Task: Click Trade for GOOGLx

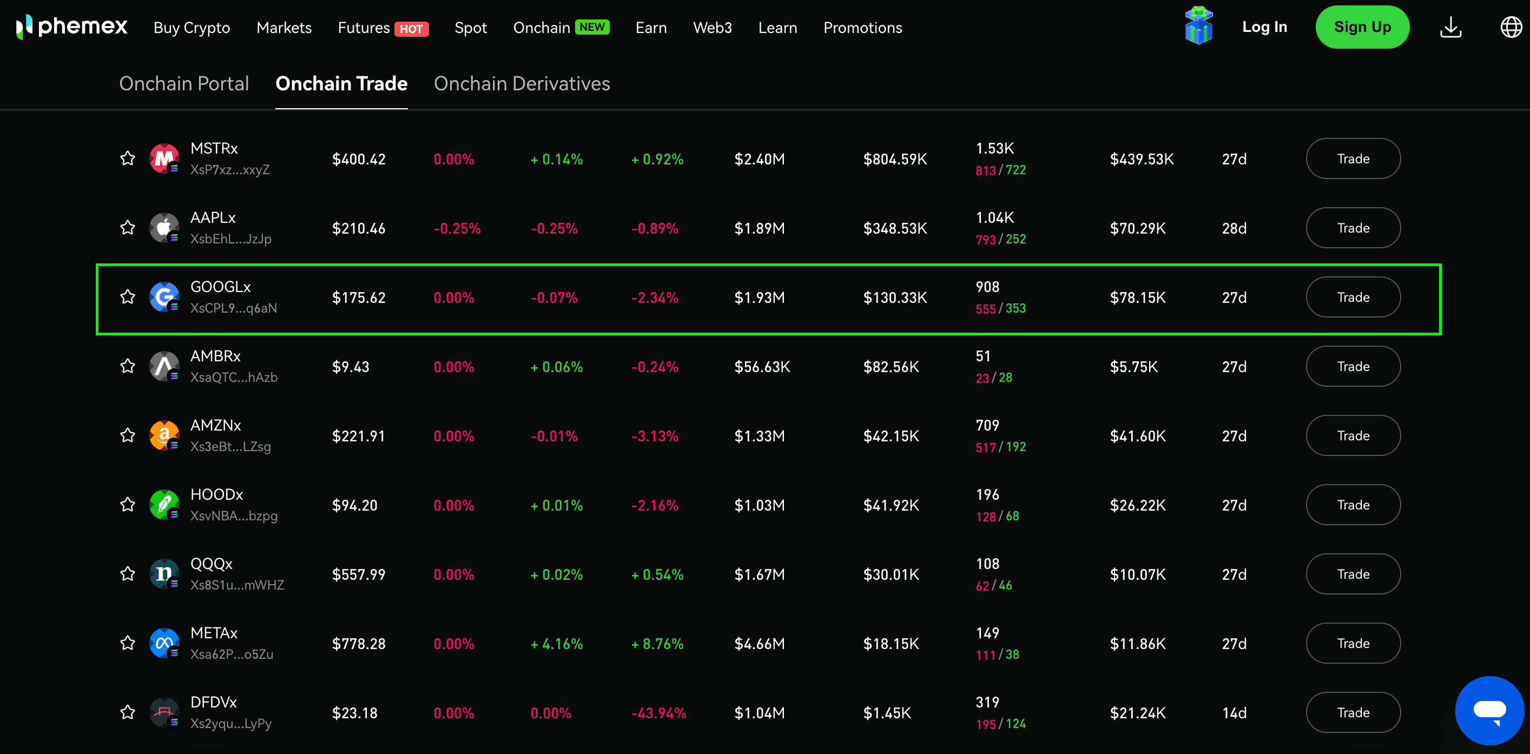Action: tap(1353, 297)
